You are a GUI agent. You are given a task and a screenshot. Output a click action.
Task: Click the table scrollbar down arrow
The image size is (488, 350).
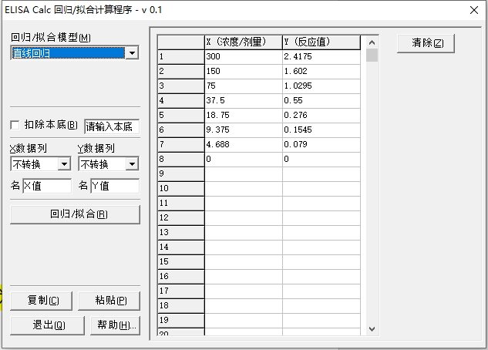(x=372, y=328)
